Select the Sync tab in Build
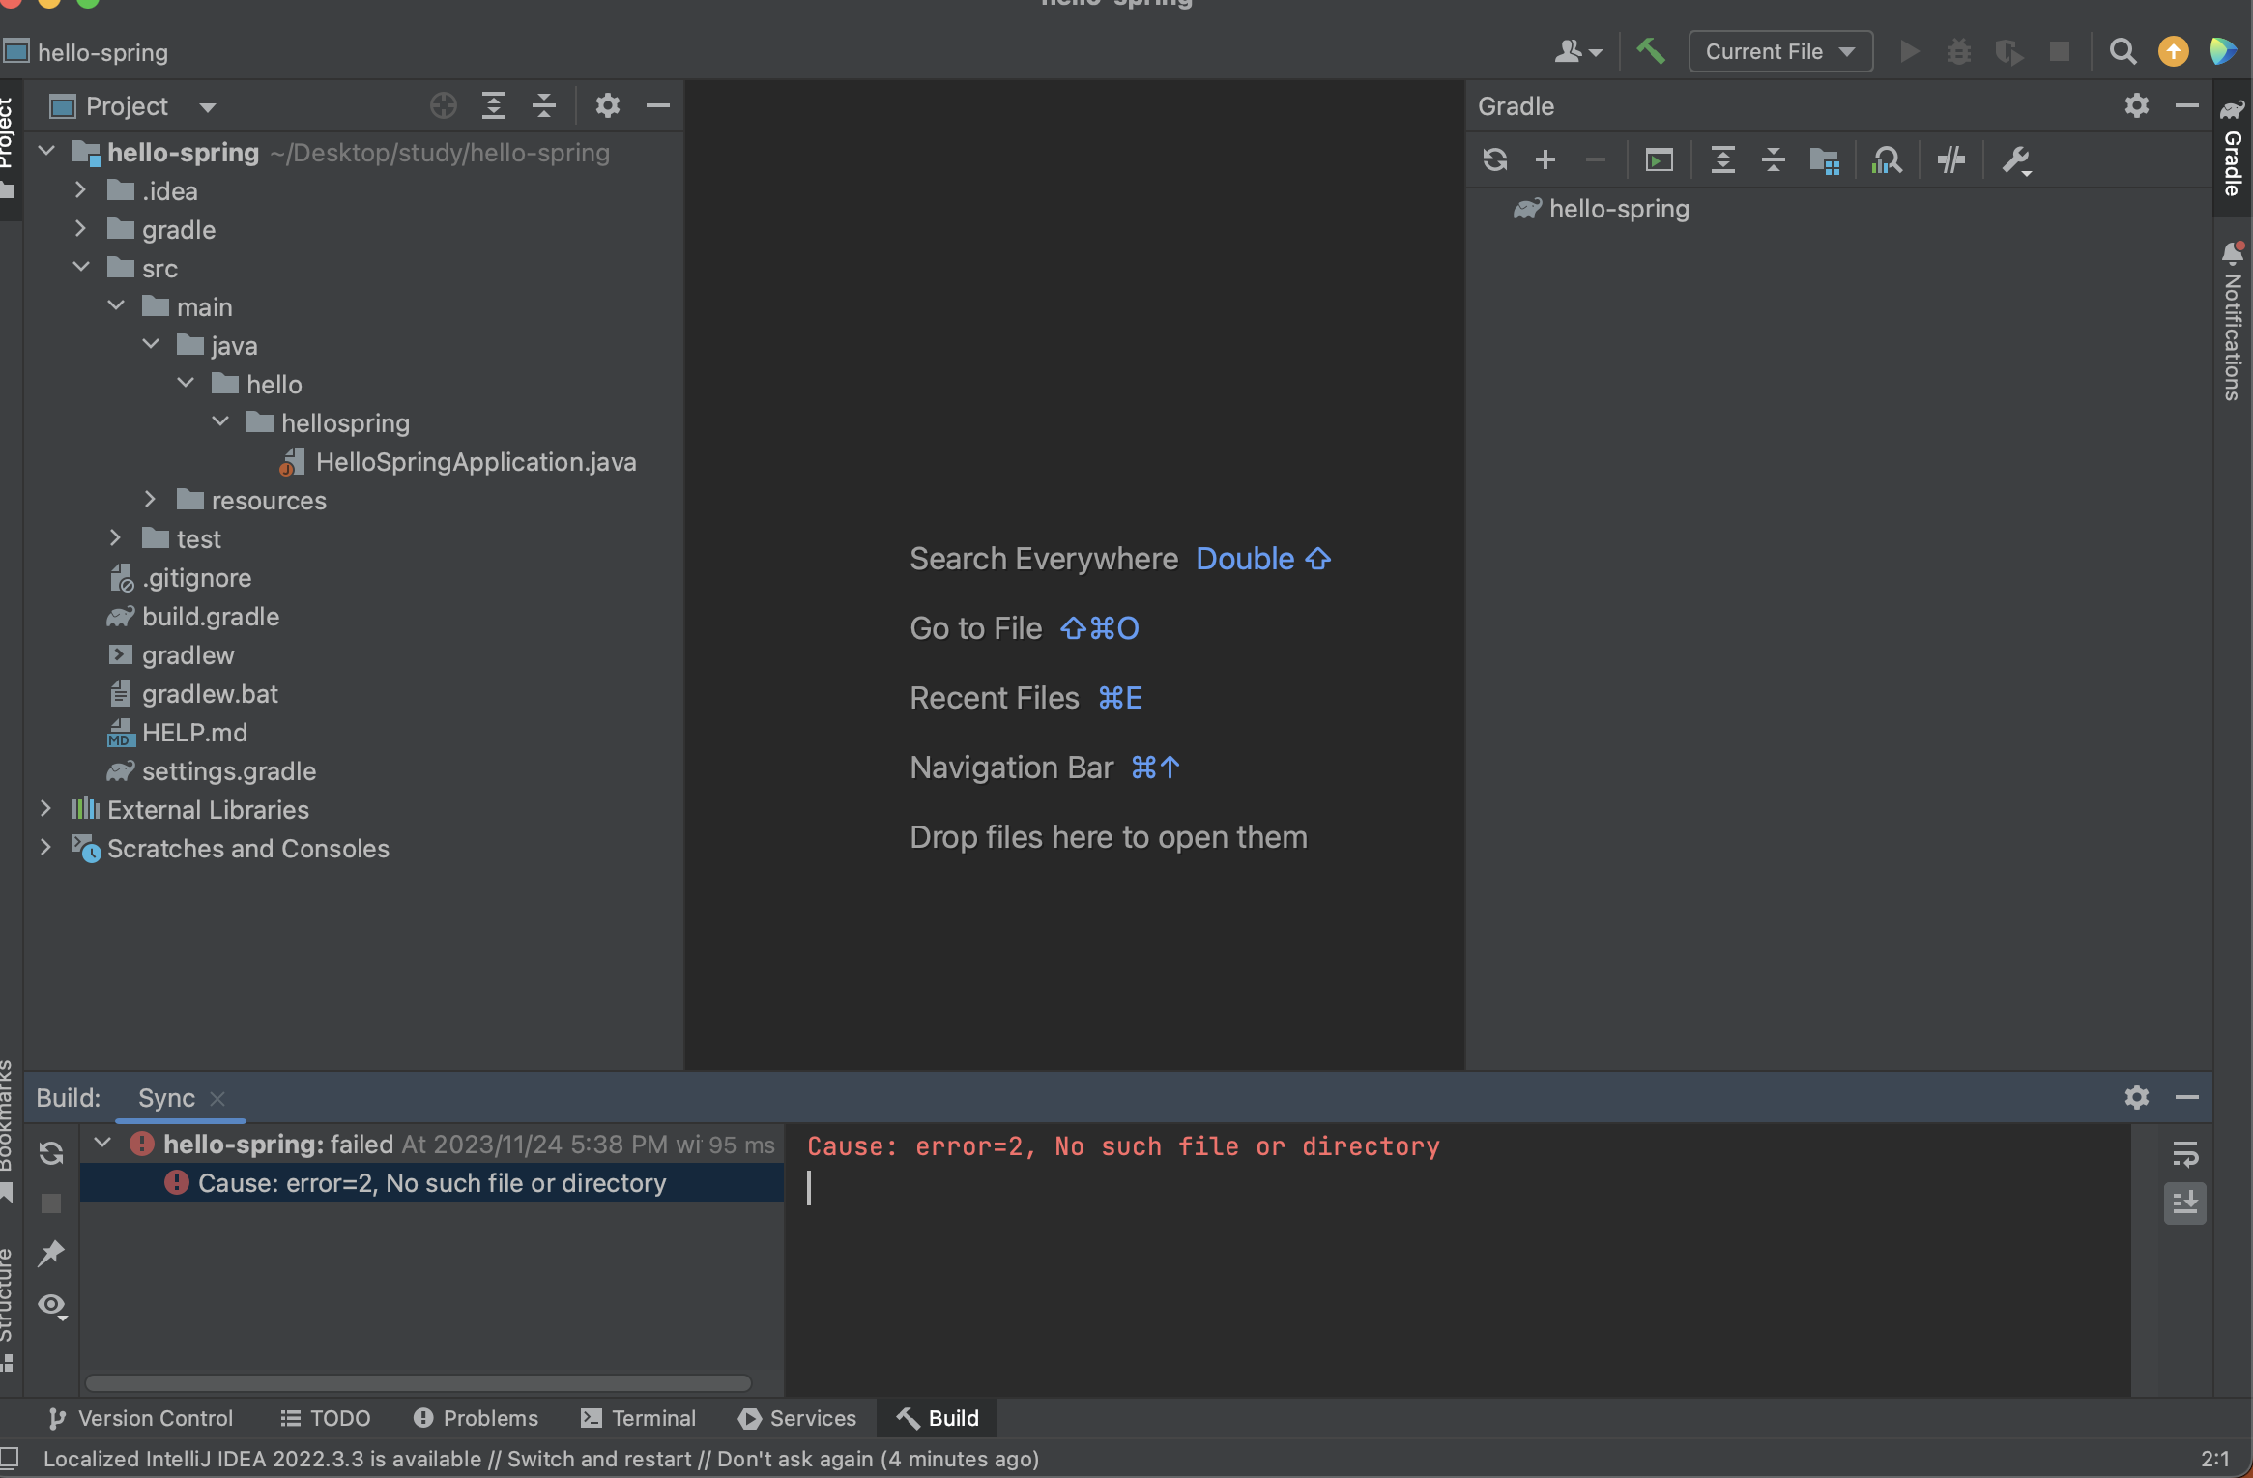The height and width of the screenshot is (1478, 2253). click(x=167, y=1098)
